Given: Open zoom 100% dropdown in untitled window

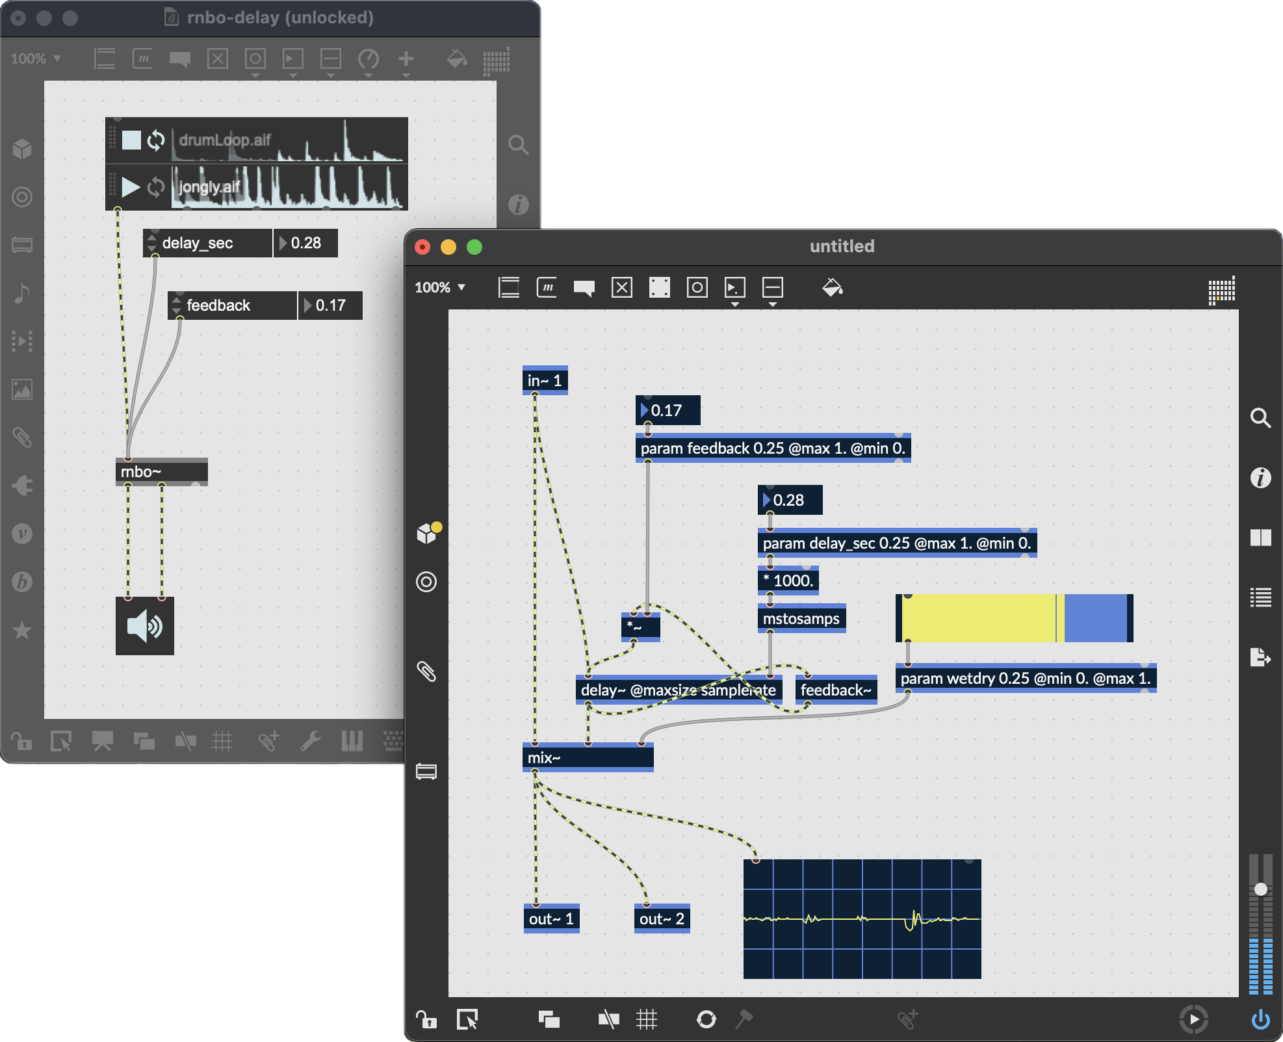Looking at the screenshot, I should [440, 287].
